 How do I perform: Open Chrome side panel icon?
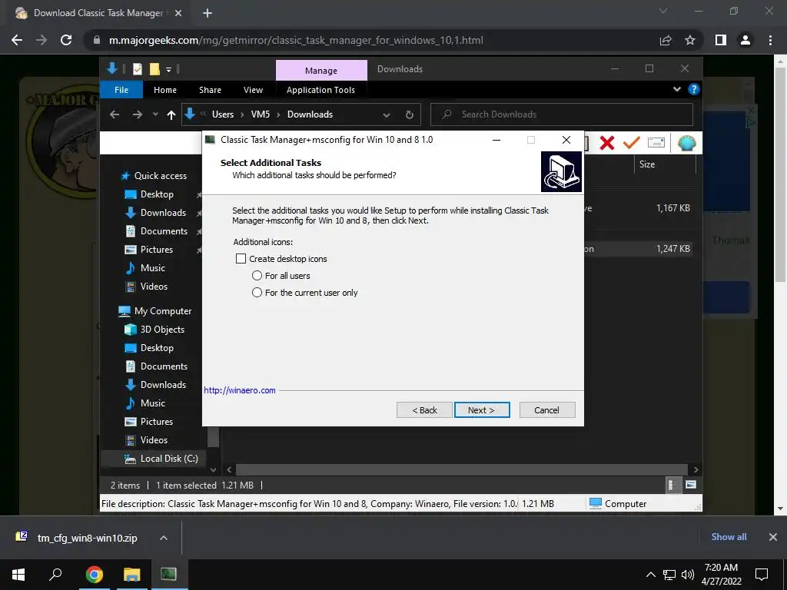(721, 40)
